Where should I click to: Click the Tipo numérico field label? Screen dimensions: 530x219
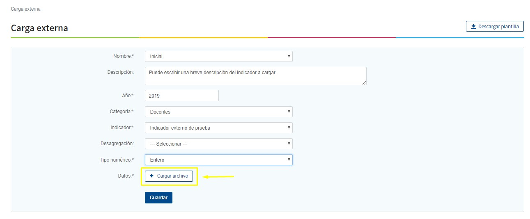click(x=117, y=160)
